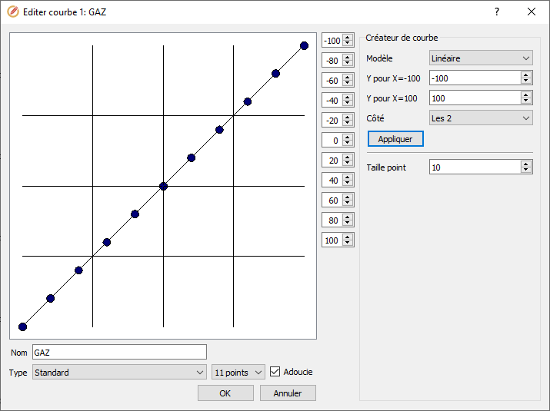The height and width of the screenshot is (411, 550).
Task: Increase the -100 point value stepper
Action: click(x=348, y=38)
